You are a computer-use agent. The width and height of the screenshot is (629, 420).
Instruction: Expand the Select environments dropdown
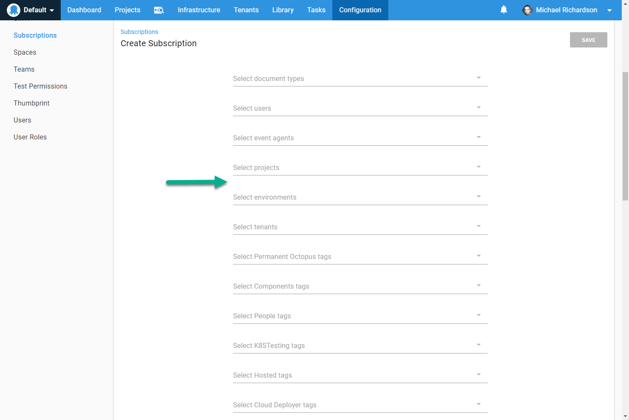tap(478, 196)
